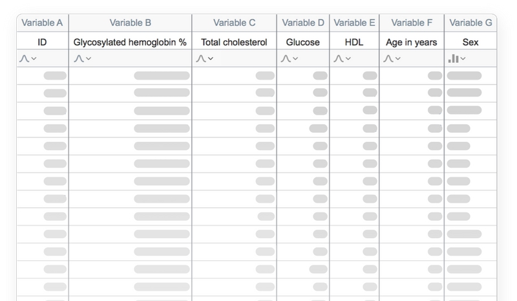Click the Sex variable name field
Image resolution: width=517 pixels, height=301 pixels.
click(x=470, y=42)
